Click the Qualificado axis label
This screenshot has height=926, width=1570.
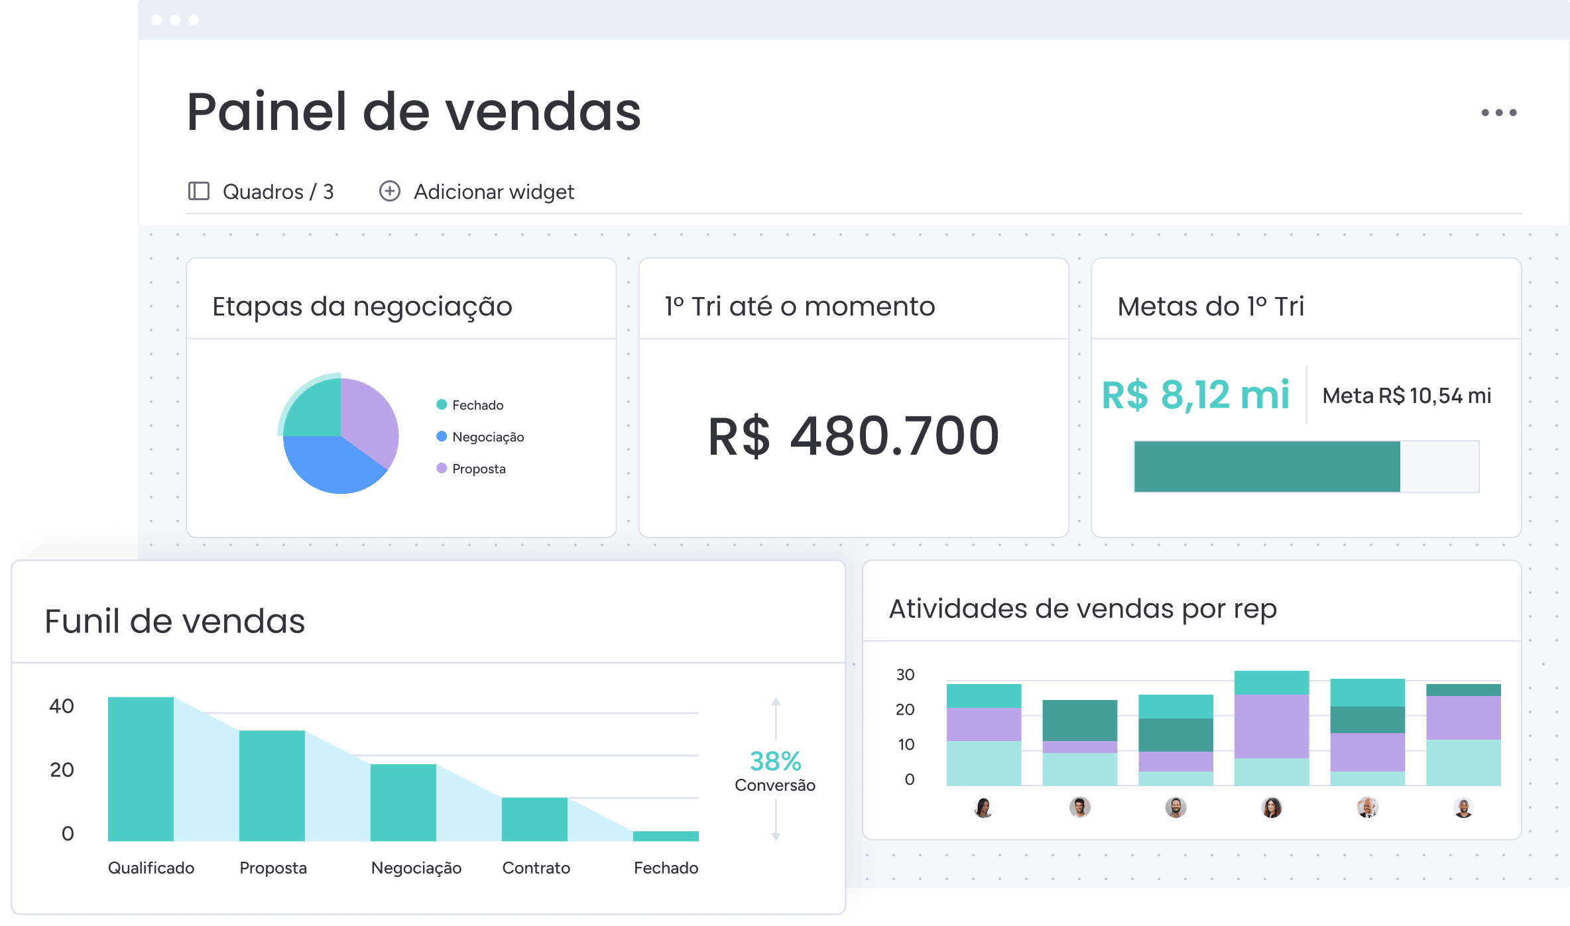point(151,868)
